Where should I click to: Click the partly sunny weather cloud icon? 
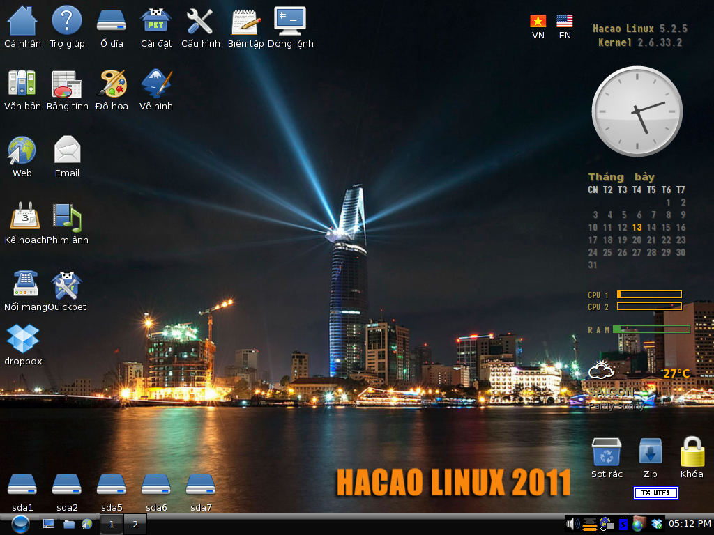click(x=602, y=369)
